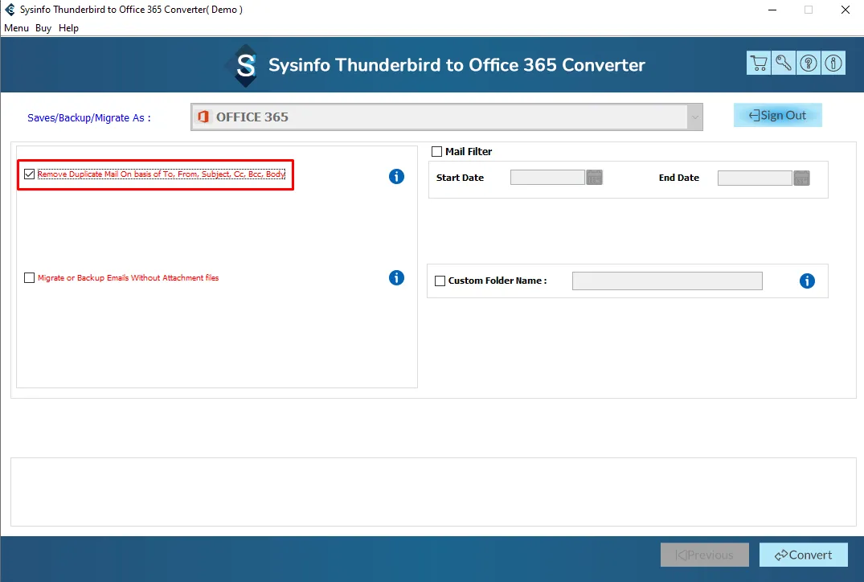Click the Convert button

[804, 555]
